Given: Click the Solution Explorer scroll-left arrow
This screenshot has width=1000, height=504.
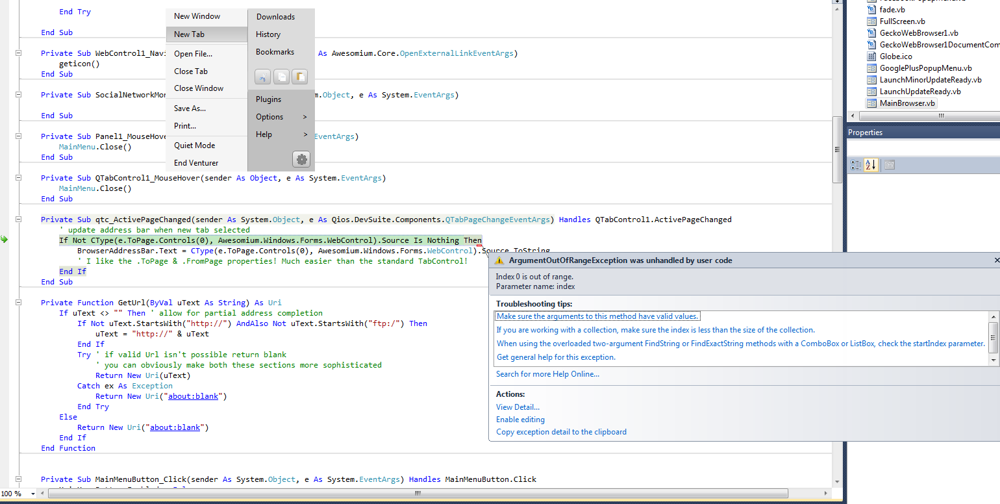Looking at the screenshot, I should click(853, 116).
